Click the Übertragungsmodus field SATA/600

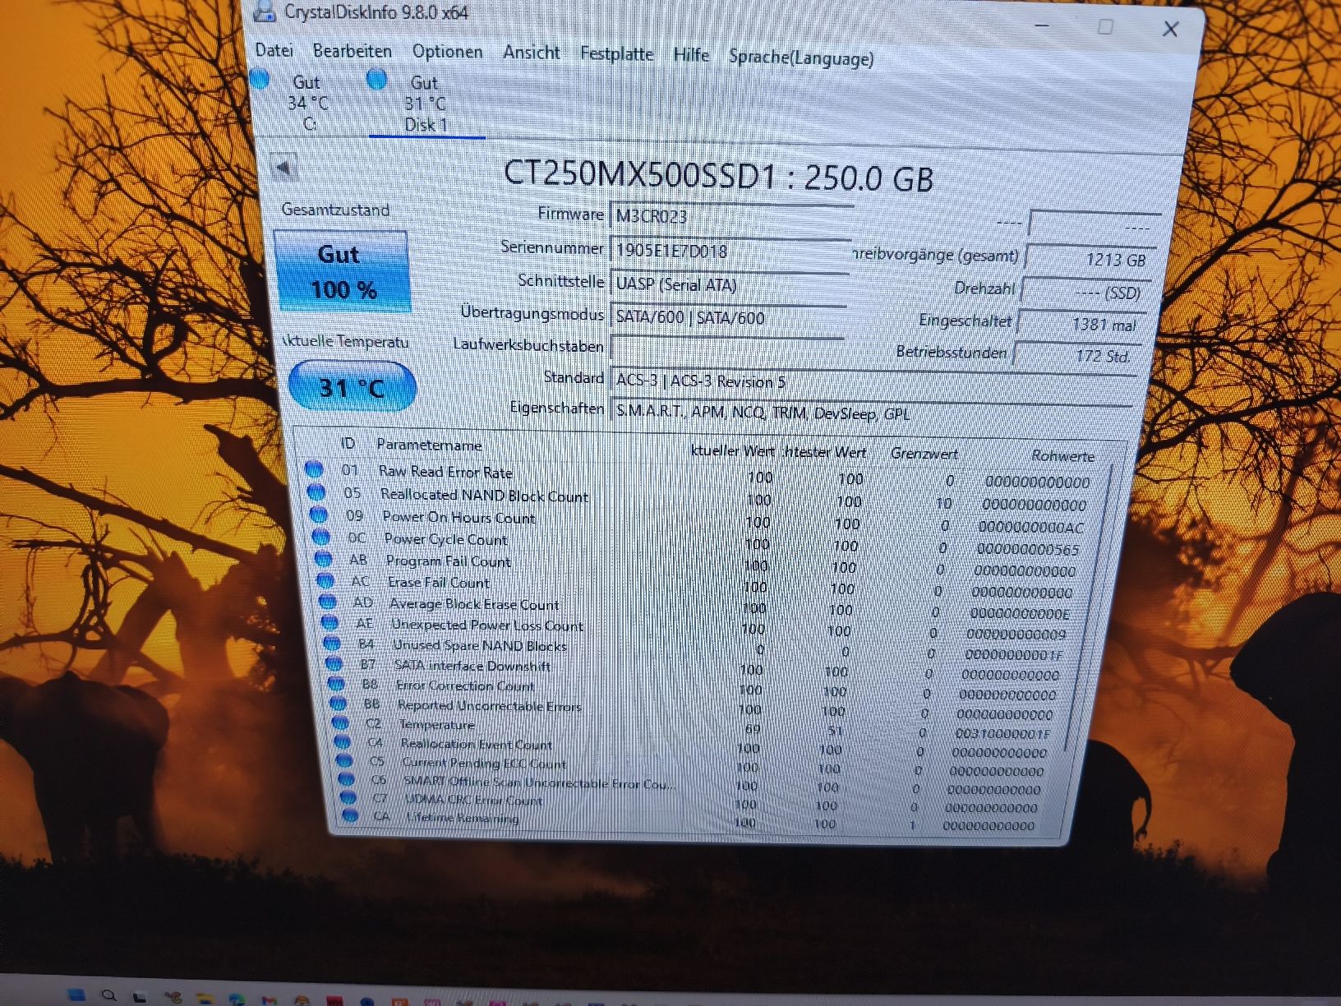click(728, 317)
